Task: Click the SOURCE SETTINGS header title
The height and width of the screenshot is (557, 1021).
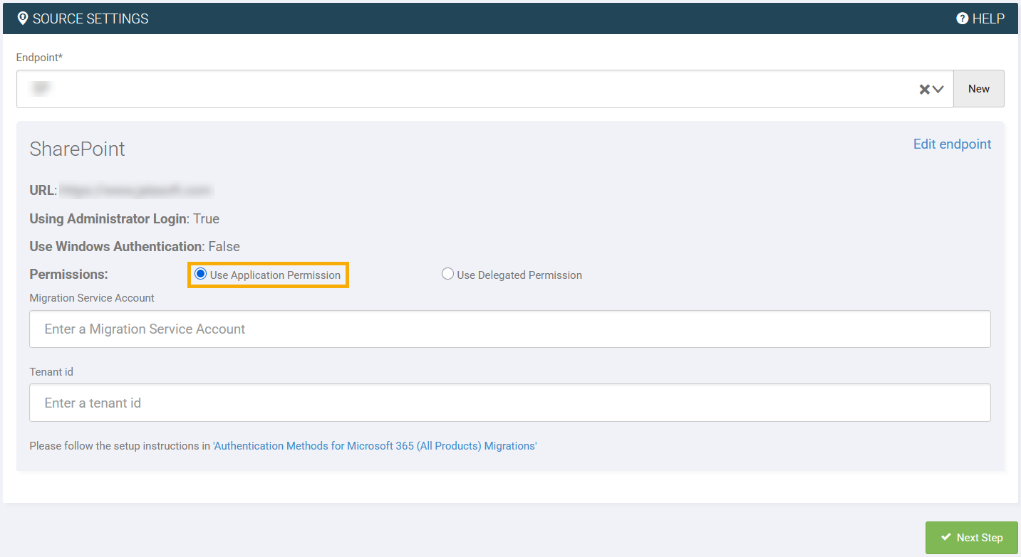Action: [91, 18]
